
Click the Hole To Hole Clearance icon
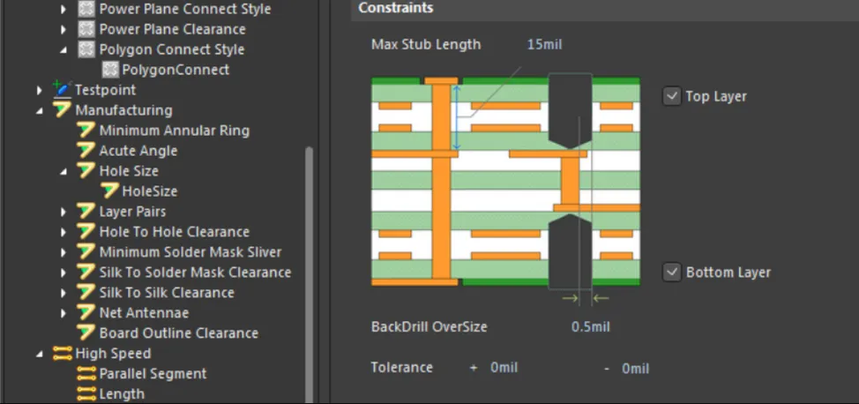[86, 231]
